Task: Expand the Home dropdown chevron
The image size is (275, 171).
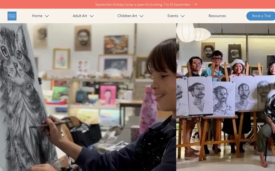Action: point(47,16)
